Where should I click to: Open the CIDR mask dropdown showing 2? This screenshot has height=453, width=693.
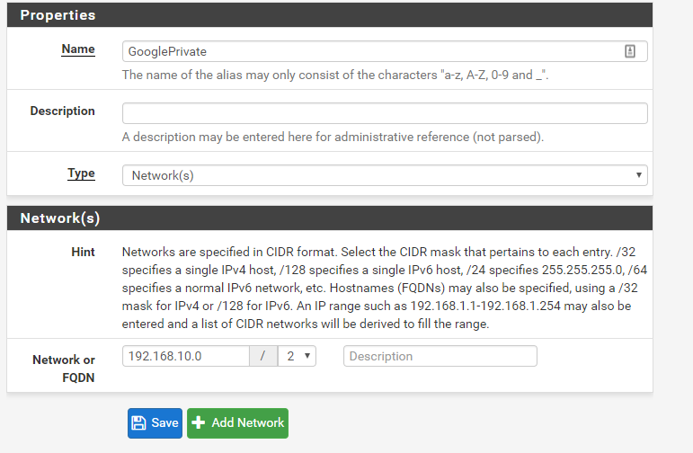(297, 356)
